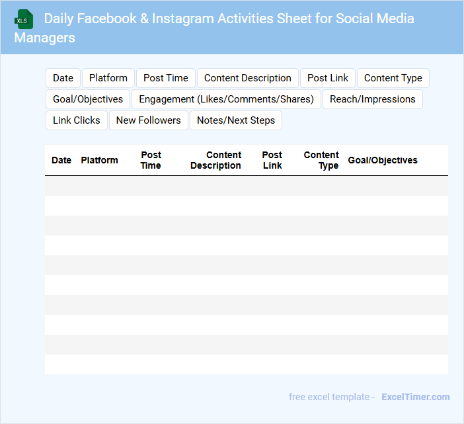Click the green XLS file icon
Viewport: 464px width, 424px height.
[24, 19]
